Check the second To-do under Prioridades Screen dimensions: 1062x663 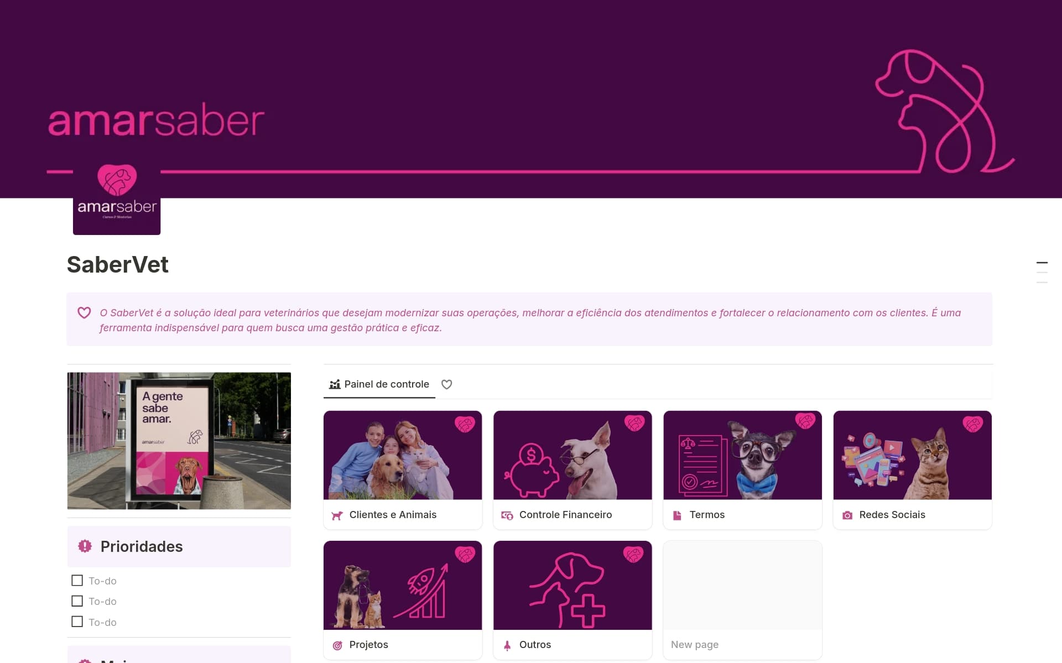(x=77, y=601)
